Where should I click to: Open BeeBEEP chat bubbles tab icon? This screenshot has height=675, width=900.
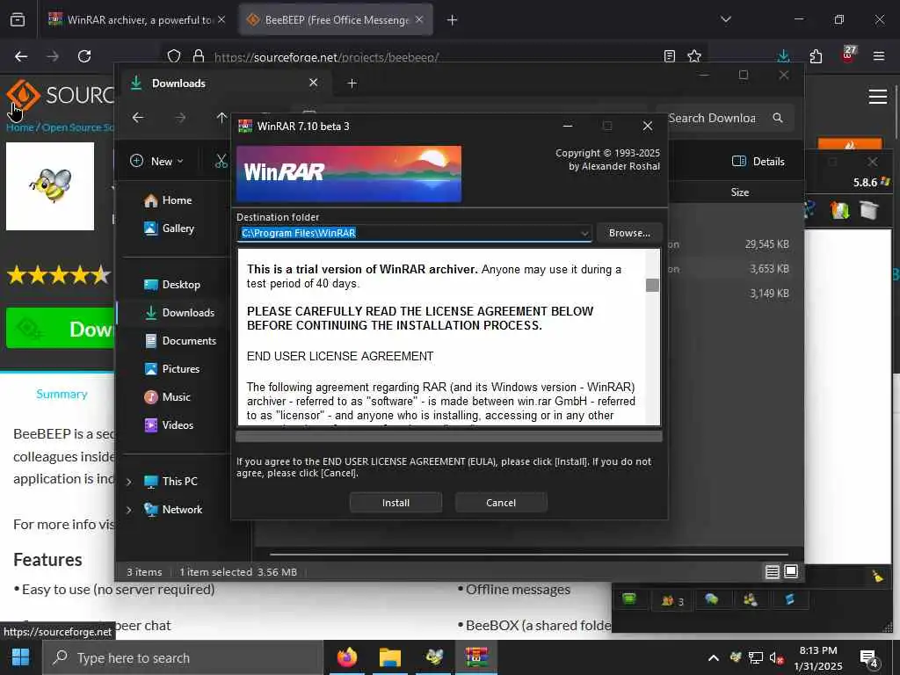711,599
